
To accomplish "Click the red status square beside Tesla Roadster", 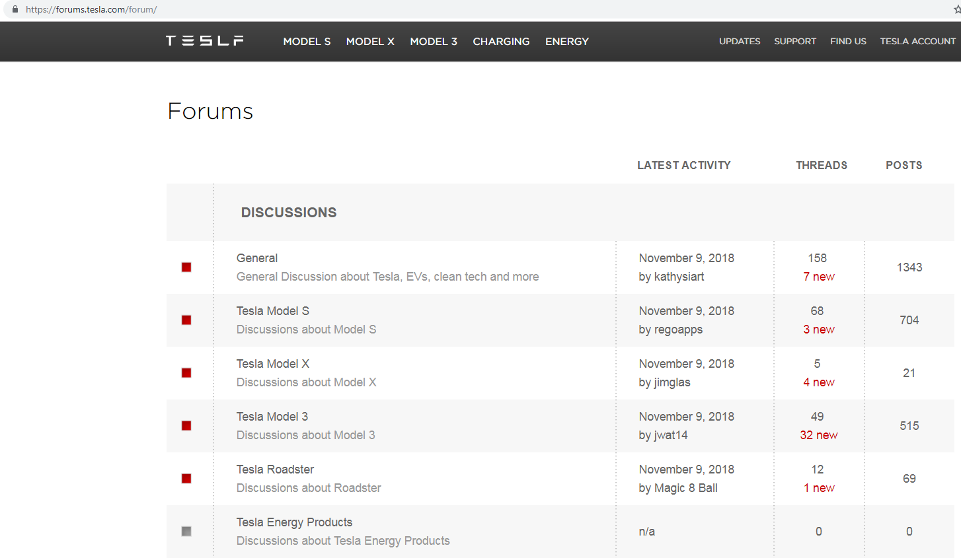I will click(186, 479).
